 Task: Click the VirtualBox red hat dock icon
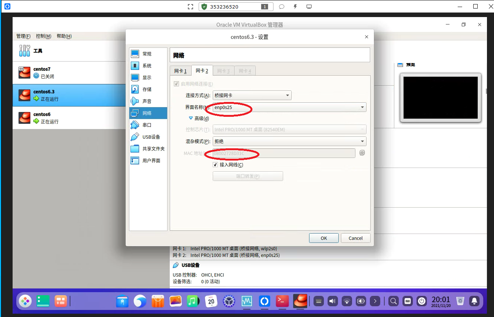[300, 301]
